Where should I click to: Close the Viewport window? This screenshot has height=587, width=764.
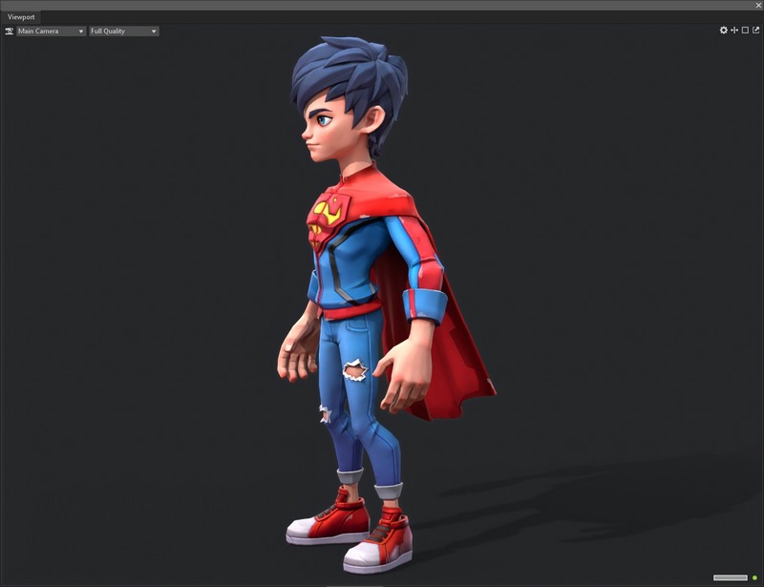pyautogui.click(x=758, y=6)
